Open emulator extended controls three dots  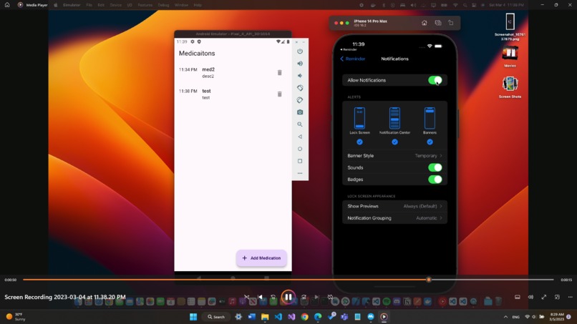click(300, 173)
